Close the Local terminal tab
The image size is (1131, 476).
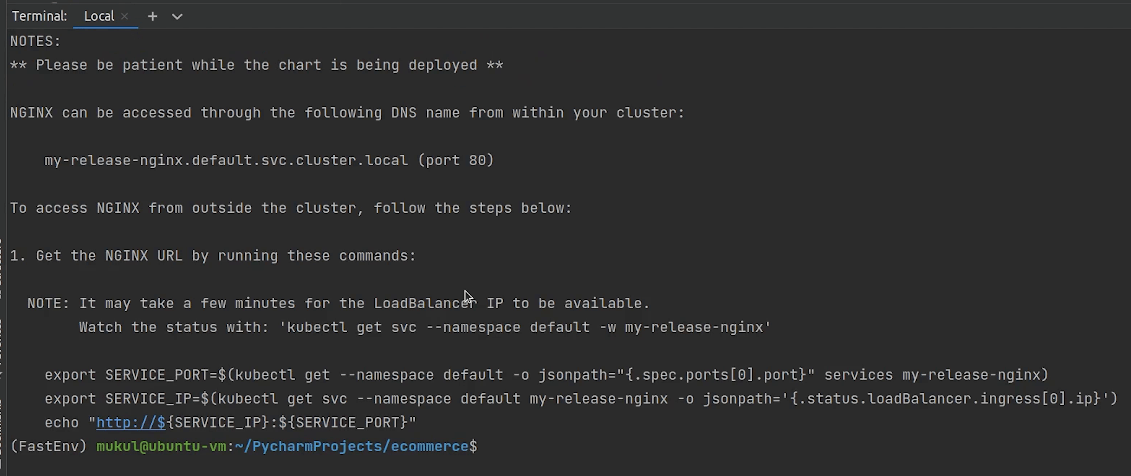[x=125, y=17]
